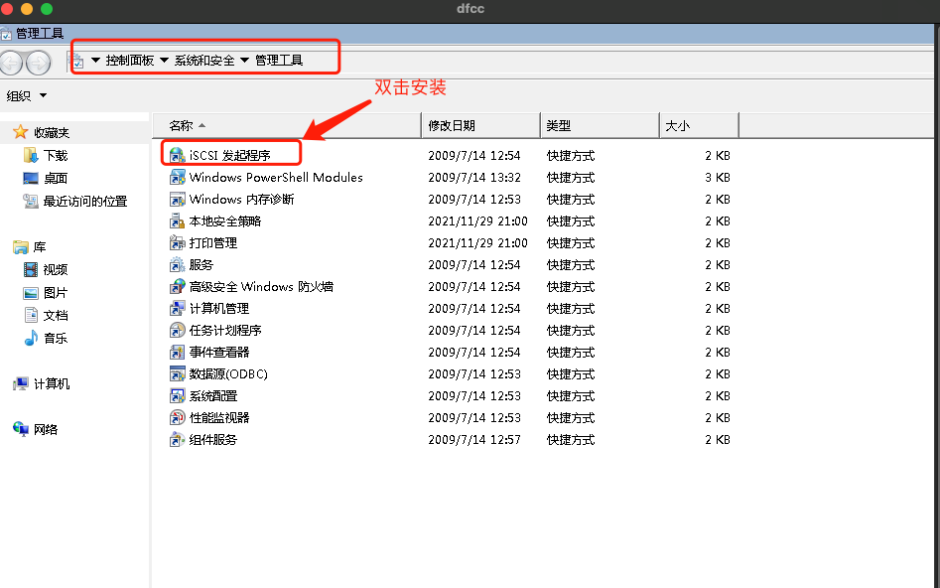Click the Windows PowerShell Modules icon
940x588 pixels.
point(177,177)
